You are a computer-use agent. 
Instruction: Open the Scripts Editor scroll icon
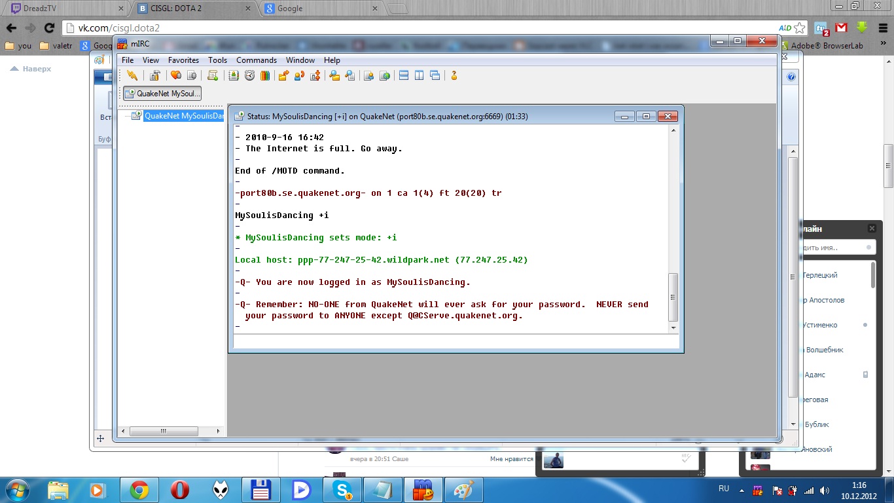click(x=212, y=75)
